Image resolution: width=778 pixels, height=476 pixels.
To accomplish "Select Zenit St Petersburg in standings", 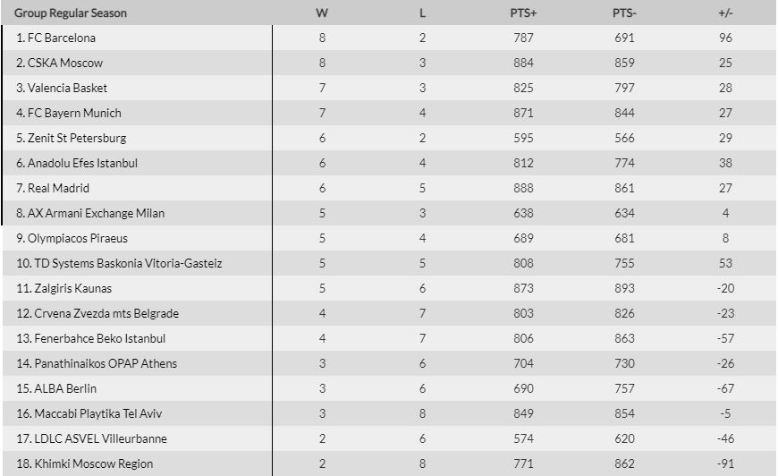I will pos(77,138).
